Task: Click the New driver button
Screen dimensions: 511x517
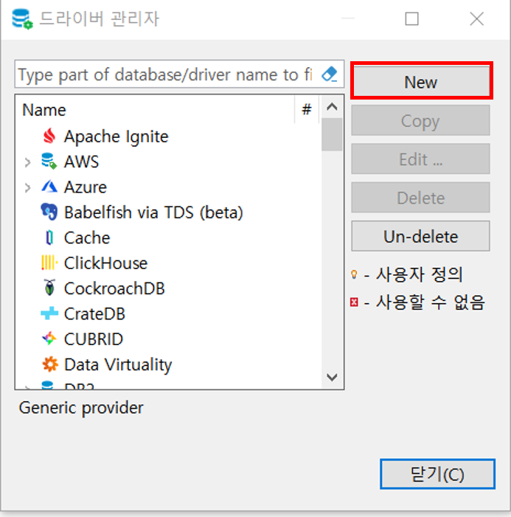Action: [420, 82]
